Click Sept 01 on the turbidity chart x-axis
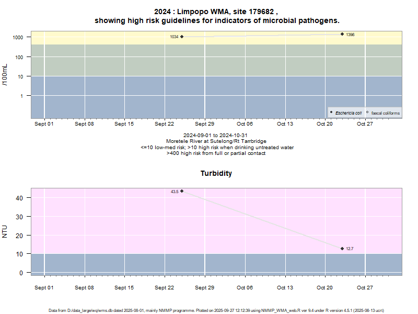Screen dimensions: 418x314 (x=44, y=287)
